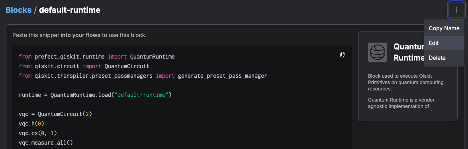Click the Quantum Runtime card heading
This screenshot has height=149, width=468.
[x=409, y=52]
